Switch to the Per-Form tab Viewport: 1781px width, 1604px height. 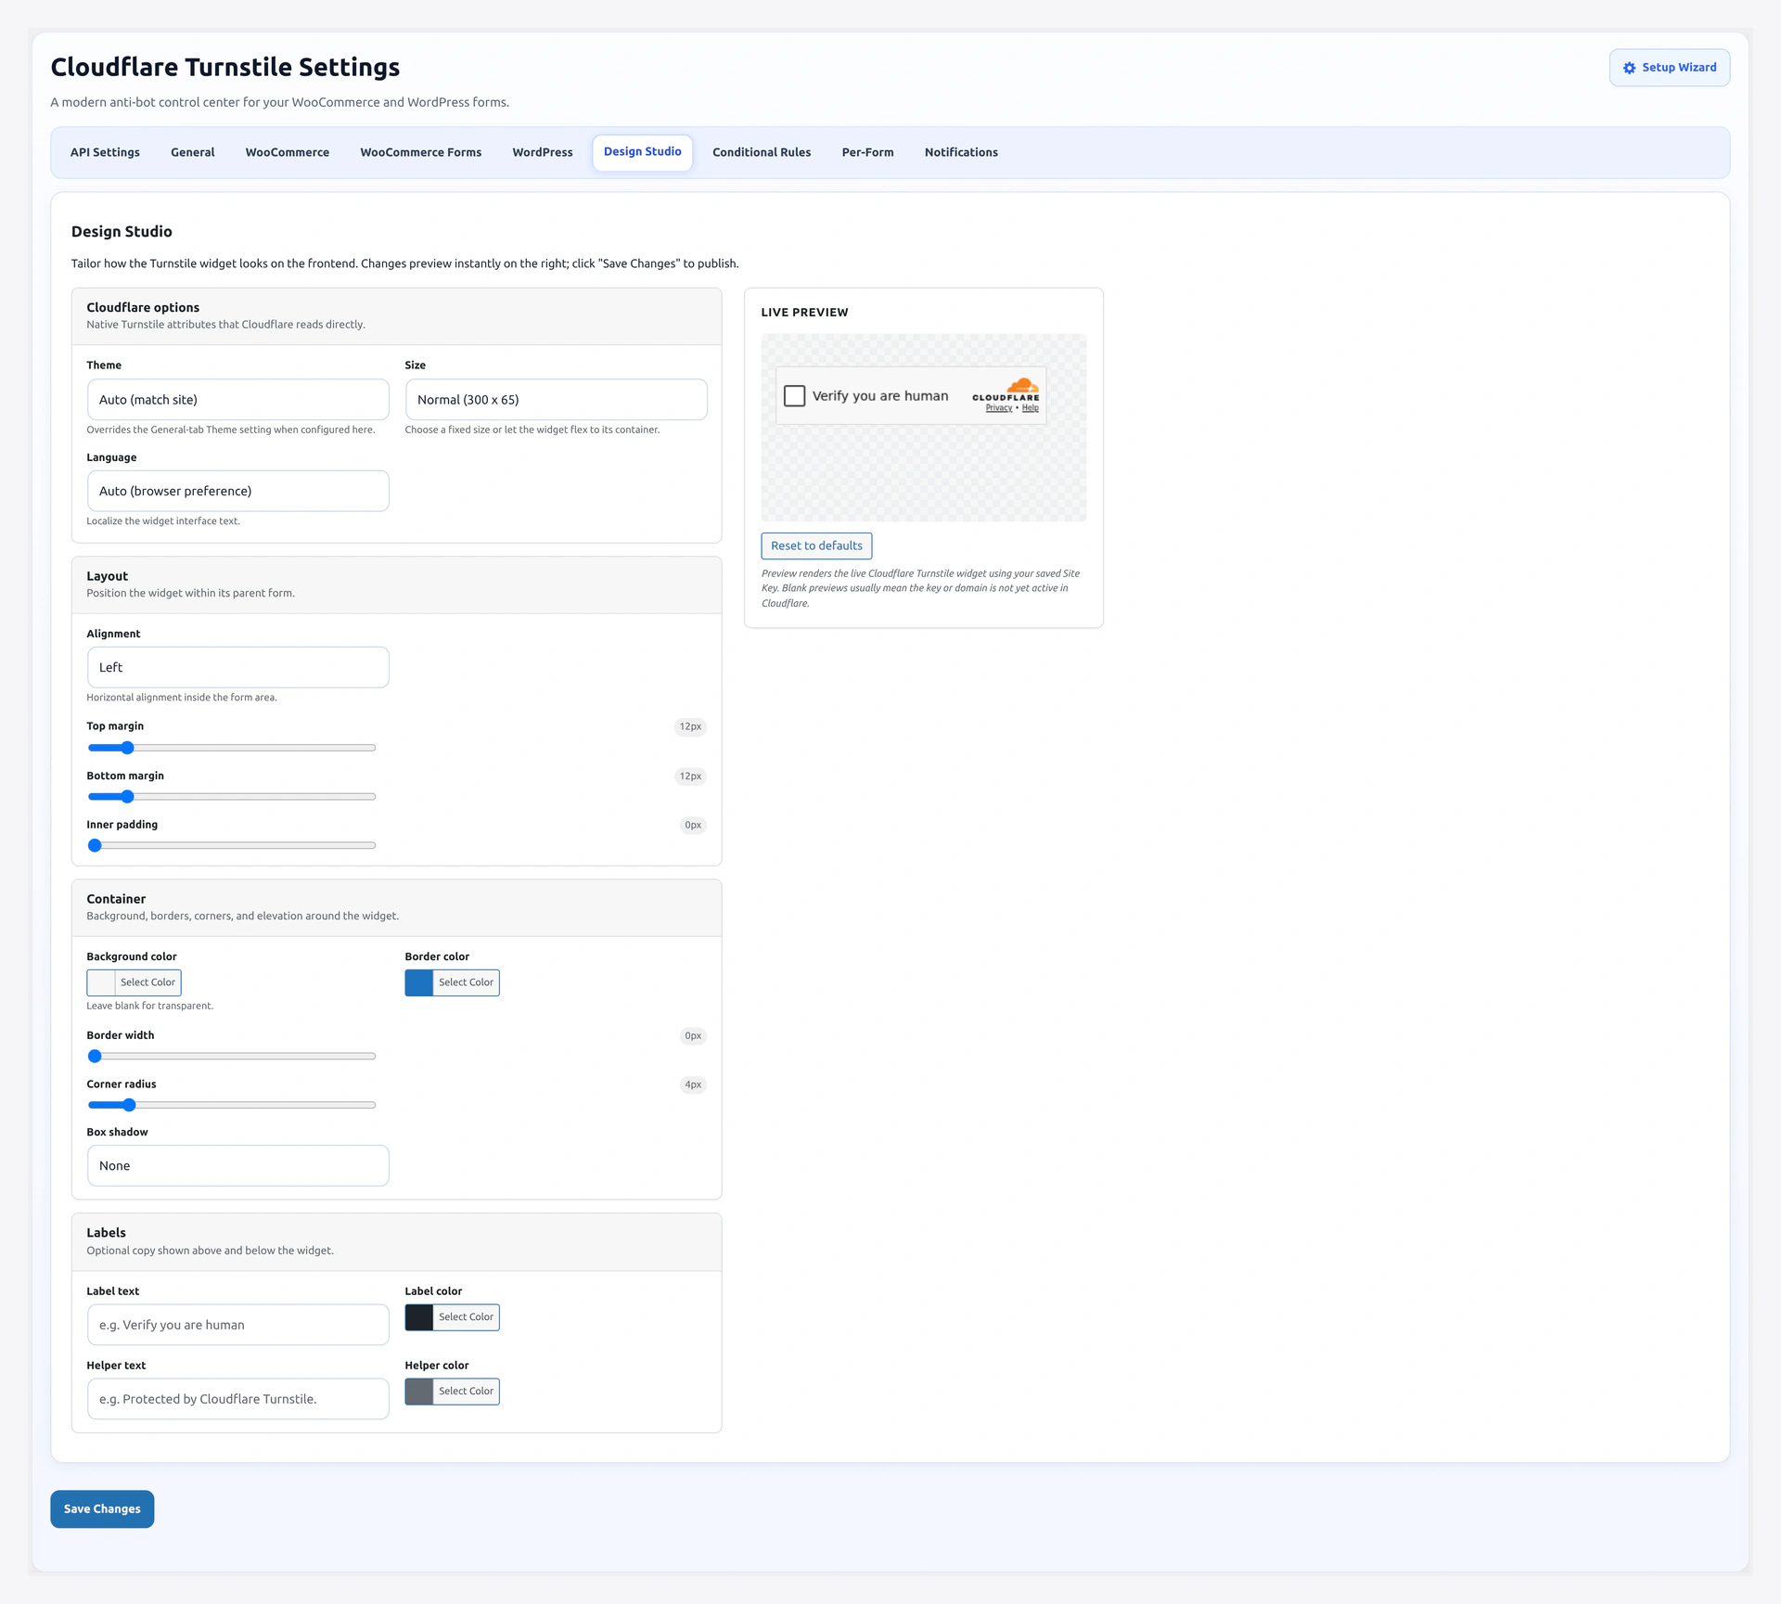click(867, 152)
